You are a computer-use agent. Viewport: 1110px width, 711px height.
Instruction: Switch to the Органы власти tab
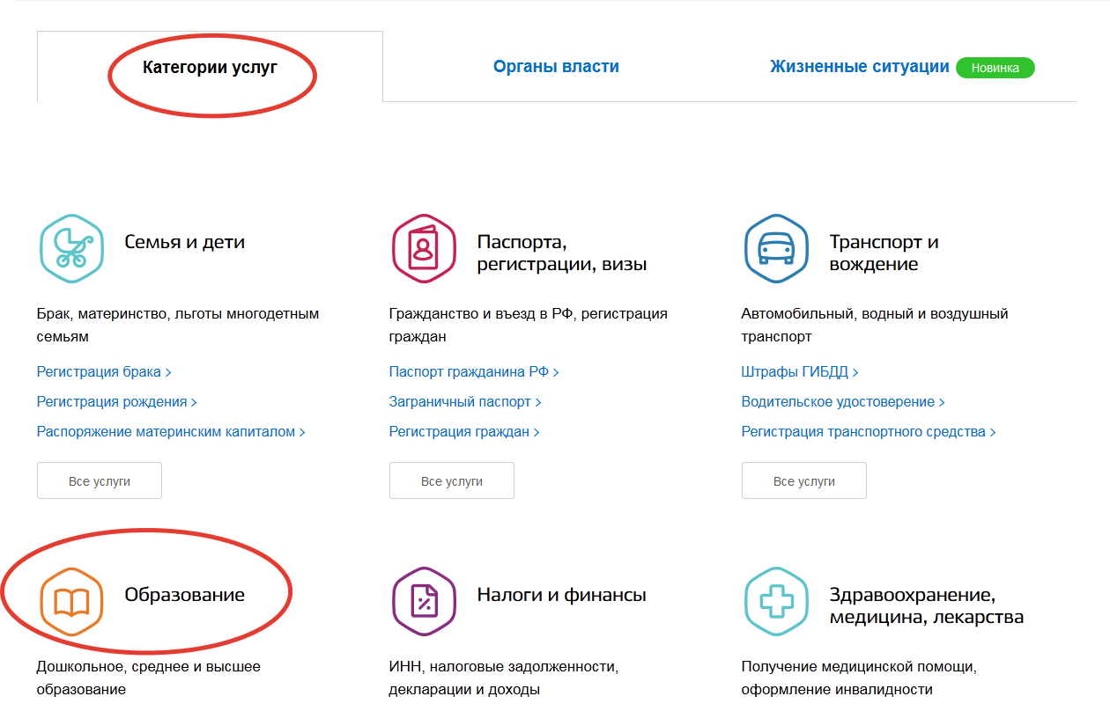(556, 67)
